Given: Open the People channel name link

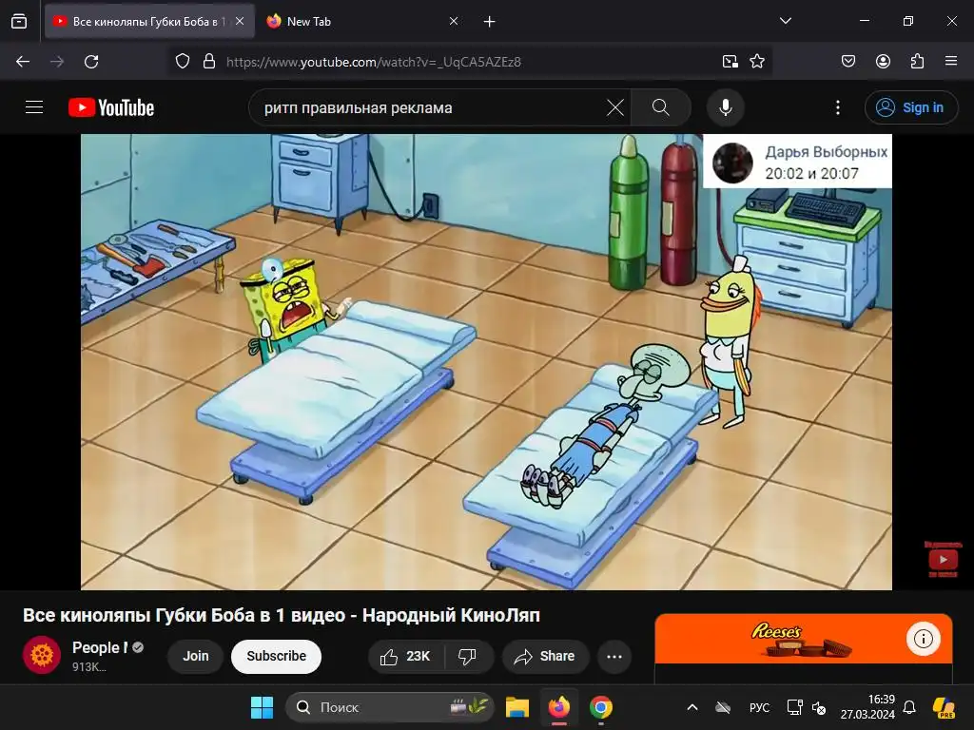Looking at the screenshot, I should coord(100,647).
